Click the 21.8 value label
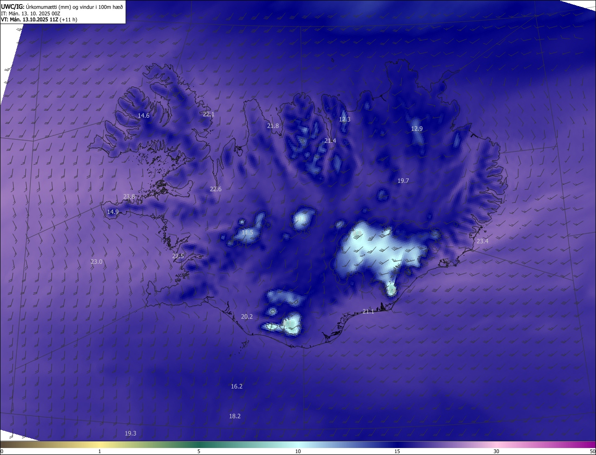The image size is (596, 455). [273, 126]
